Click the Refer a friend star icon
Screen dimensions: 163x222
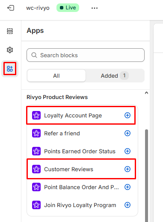(x=36, y=133)
